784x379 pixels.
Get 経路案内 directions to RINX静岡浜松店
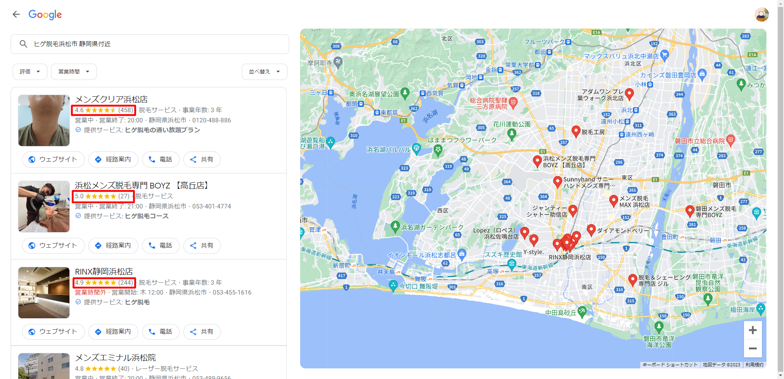pyautogui.click(x=113, y=331)
